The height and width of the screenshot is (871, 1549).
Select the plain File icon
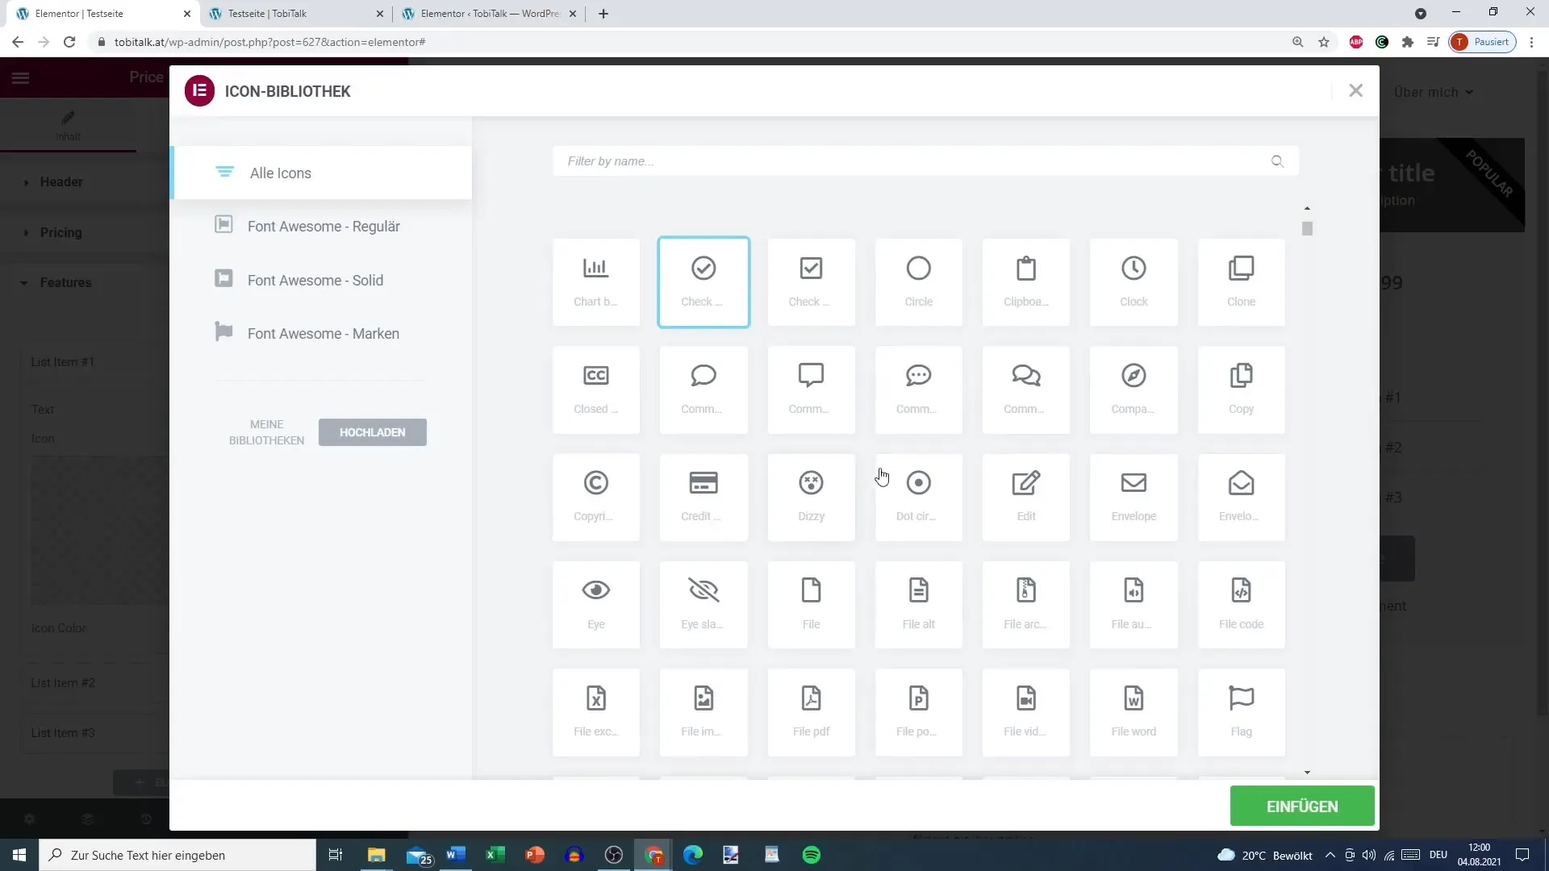(811, 605)
